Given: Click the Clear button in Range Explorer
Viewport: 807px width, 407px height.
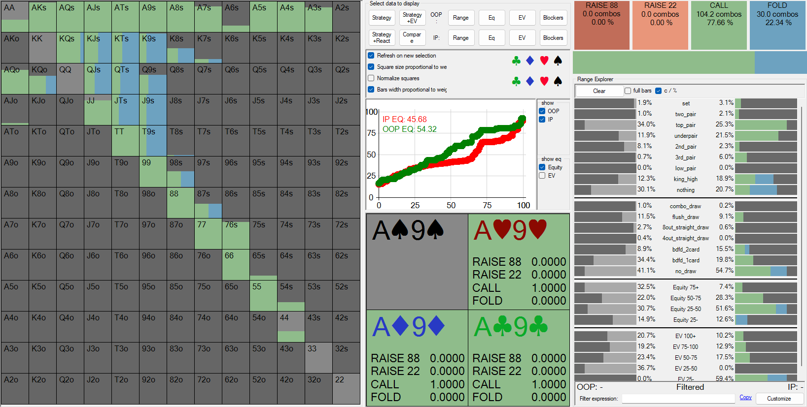Looking at the screenshot, I should tap(599, 91).
